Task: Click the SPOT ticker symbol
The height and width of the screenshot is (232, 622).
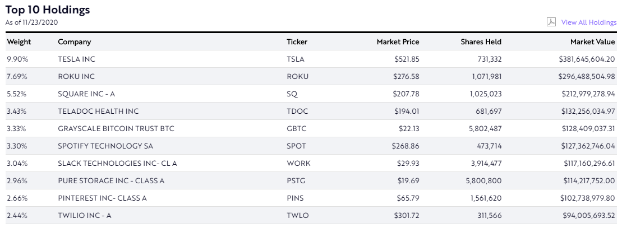Action: click(297, 146)
